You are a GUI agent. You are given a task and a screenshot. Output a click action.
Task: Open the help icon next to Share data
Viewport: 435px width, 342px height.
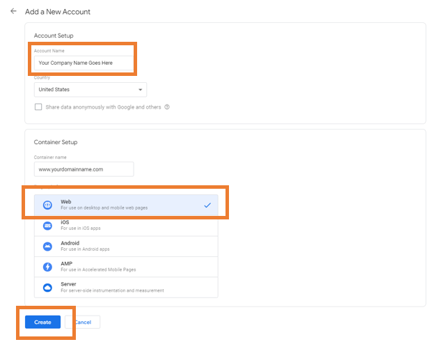coord(167,107)
